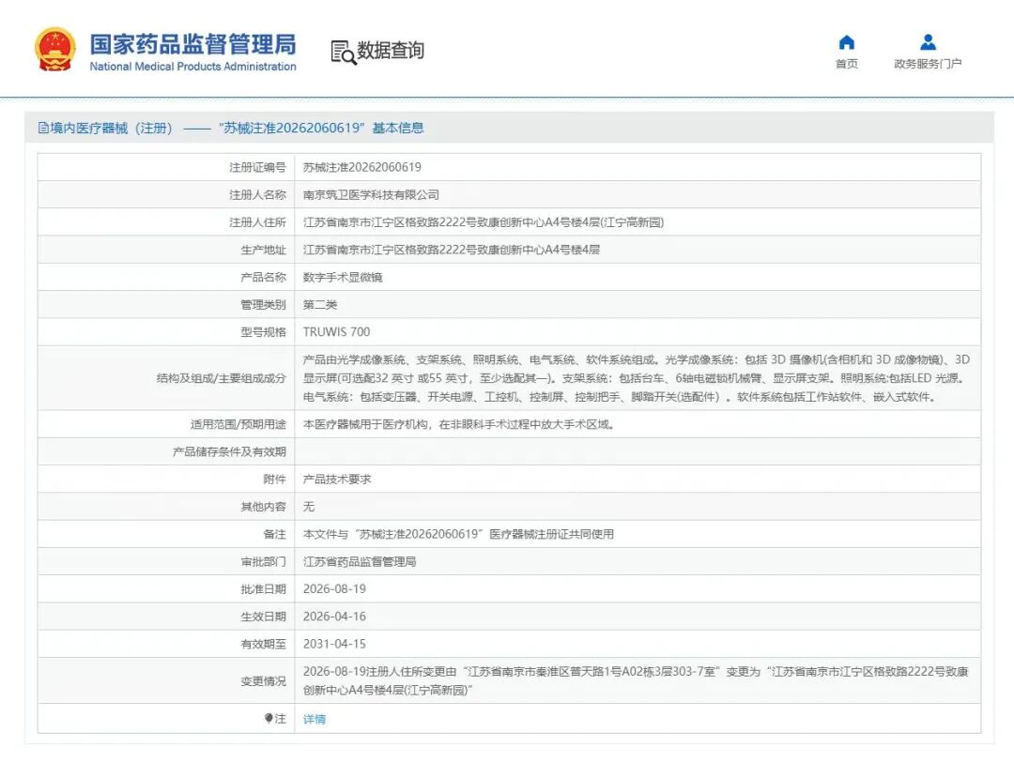This screenshot has height=762, width=1014.
Task: Click the product structure description paragraph
Action: pyautogui.click(x=637, y=378)
